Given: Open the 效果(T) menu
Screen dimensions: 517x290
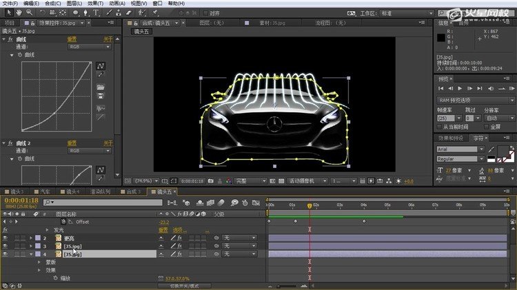Looking at the screenshot, I should pos(95,3).
